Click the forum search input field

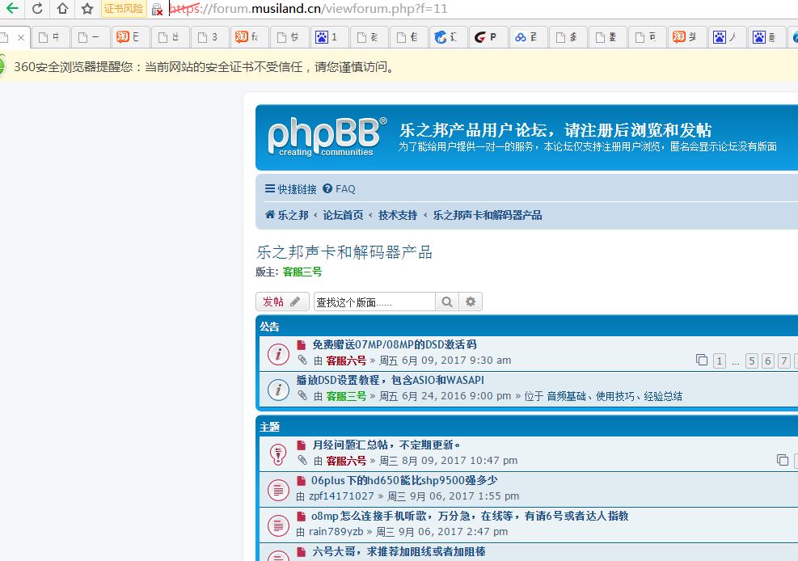374,302
